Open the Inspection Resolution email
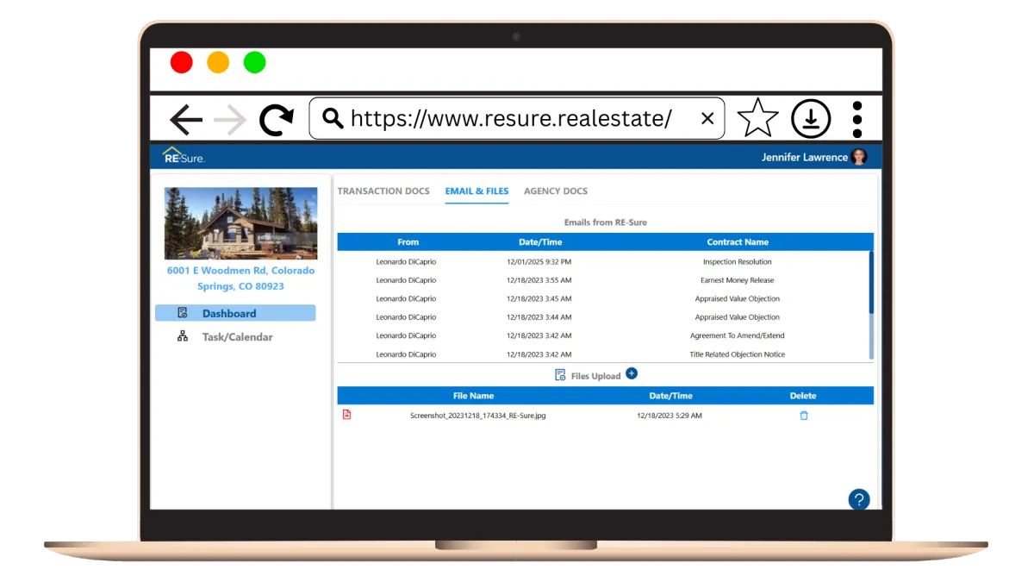1034x582 pixels. [x=738, y=262]
